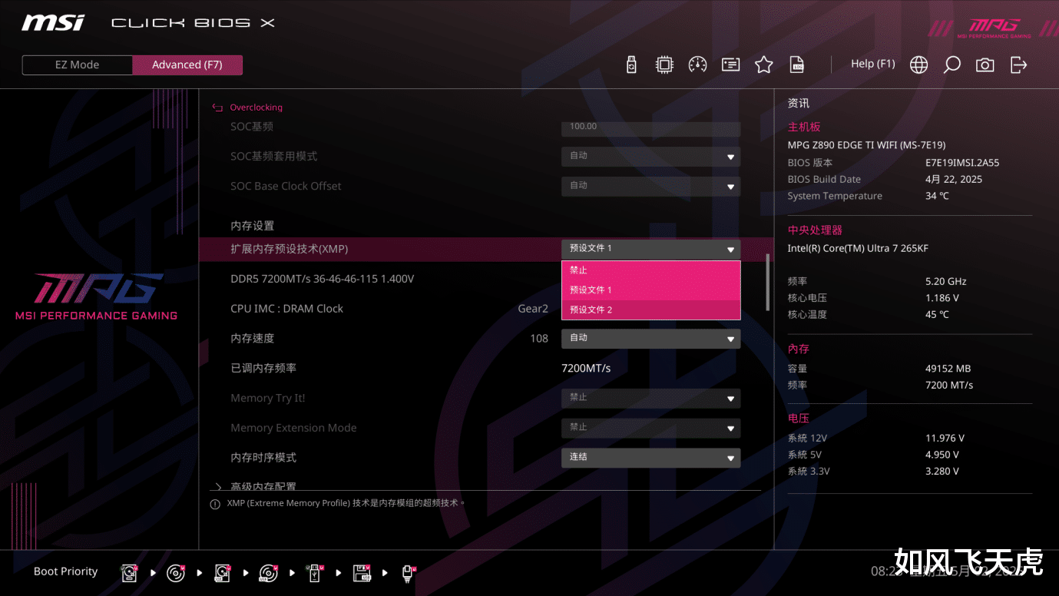This screenshot has width=1059, height=596.
Task: Click the MPG Z890 EDGE TI WIFI (MS-7E19) text
Action: pyautogui.click(x=867, y=145)
